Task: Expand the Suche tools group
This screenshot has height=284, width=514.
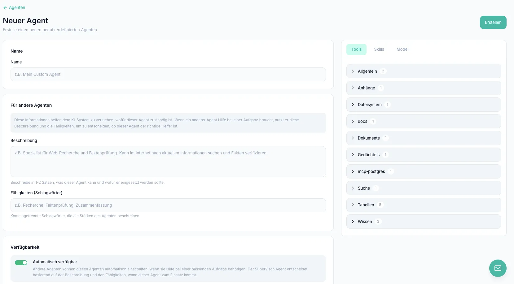Action: coord(424,188)
